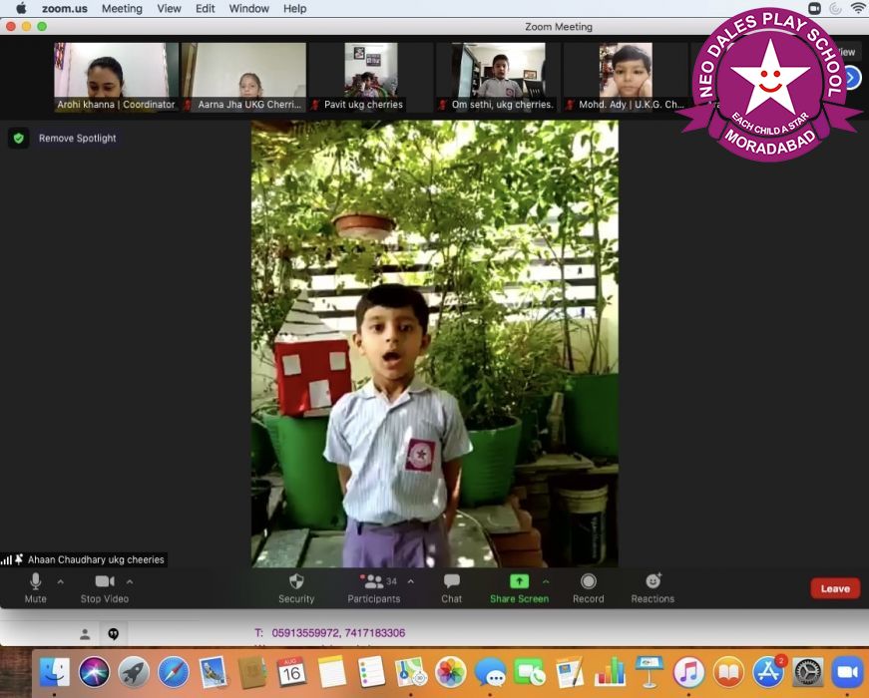
Task: Open the Chat panel
Action: 452,587
